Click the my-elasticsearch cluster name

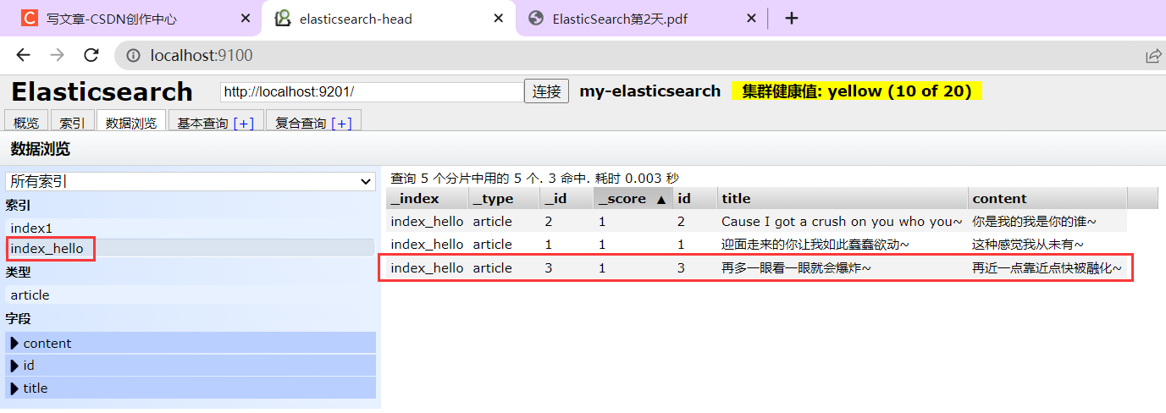[x=650, y=91]
